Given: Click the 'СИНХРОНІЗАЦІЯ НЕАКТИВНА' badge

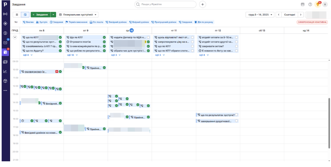Looking at the screenshot, I should [312, 22].
